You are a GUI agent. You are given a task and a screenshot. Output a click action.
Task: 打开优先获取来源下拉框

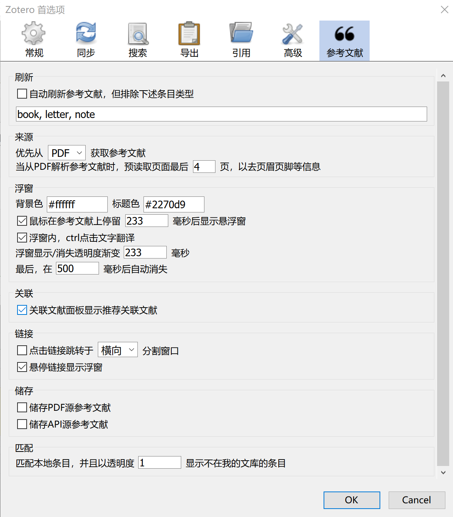tap(67, 152)
